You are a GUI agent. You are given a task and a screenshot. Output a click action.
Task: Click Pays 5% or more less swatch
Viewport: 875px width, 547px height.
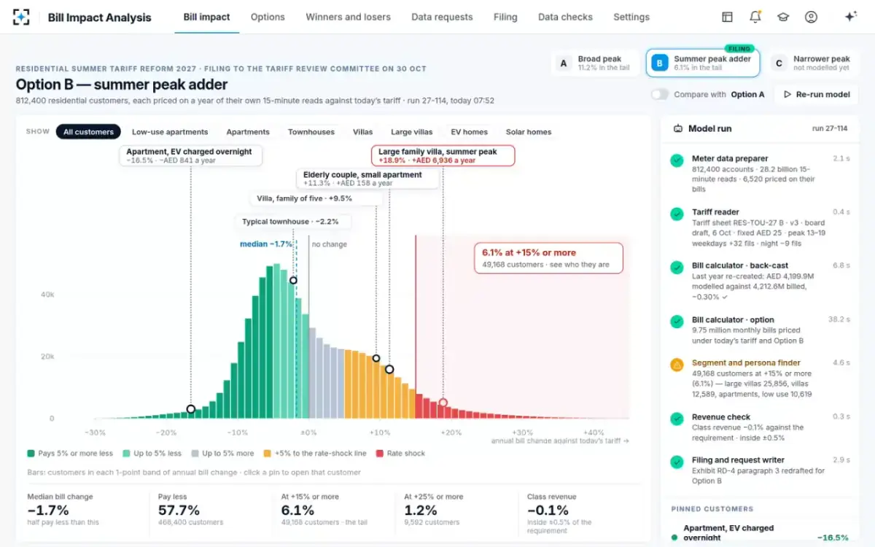click(x=31, y=453)
